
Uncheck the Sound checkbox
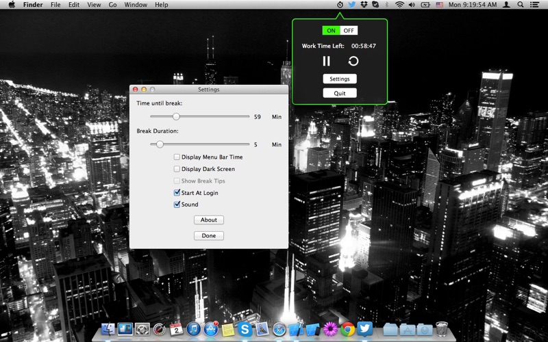[177, 205]
